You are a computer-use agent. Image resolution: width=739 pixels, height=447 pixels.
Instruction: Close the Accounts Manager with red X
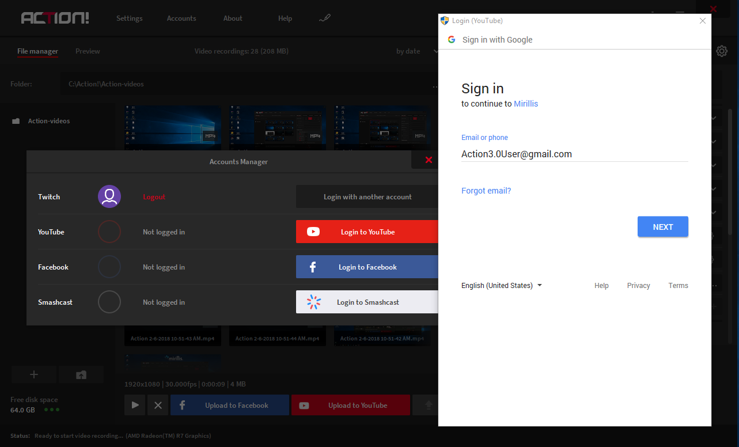pyautogui.click(x=428, y=160)
